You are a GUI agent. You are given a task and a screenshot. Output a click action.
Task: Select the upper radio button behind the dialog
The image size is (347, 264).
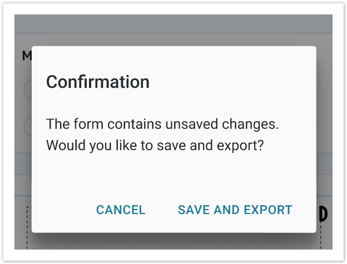(27, 89)
